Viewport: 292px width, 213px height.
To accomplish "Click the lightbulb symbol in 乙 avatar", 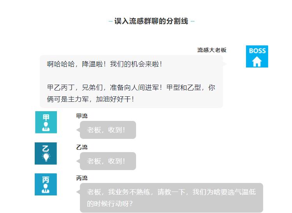I will pos(46,157).
